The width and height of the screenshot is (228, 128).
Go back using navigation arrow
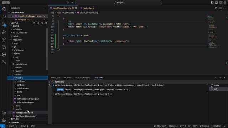[x=68, y=2]
